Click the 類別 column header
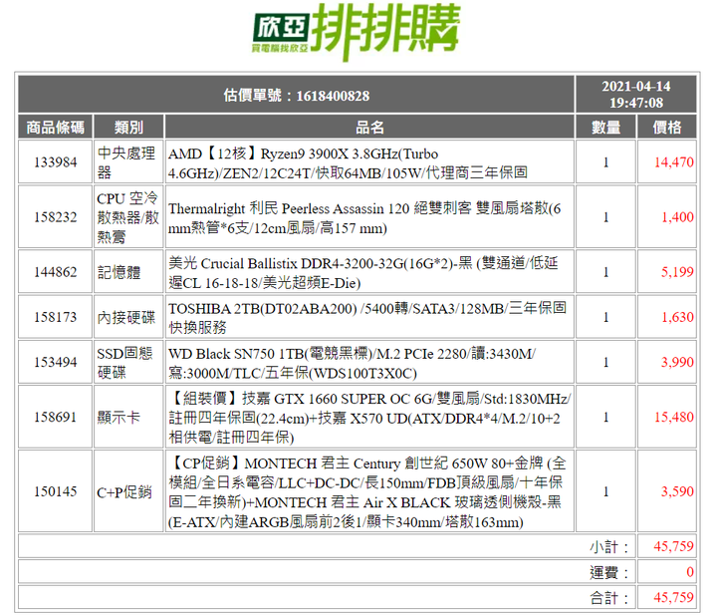 coord(128,128)
